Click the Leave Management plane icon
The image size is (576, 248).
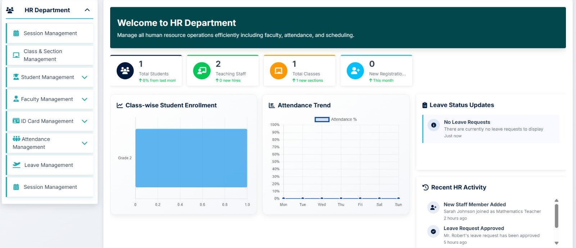pyautogui.click(x=17, y=165)
